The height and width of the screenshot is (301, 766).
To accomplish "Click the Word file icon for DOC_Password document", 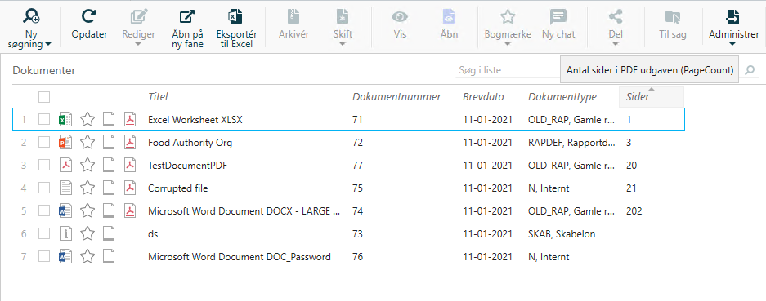I will coord(65,256).
